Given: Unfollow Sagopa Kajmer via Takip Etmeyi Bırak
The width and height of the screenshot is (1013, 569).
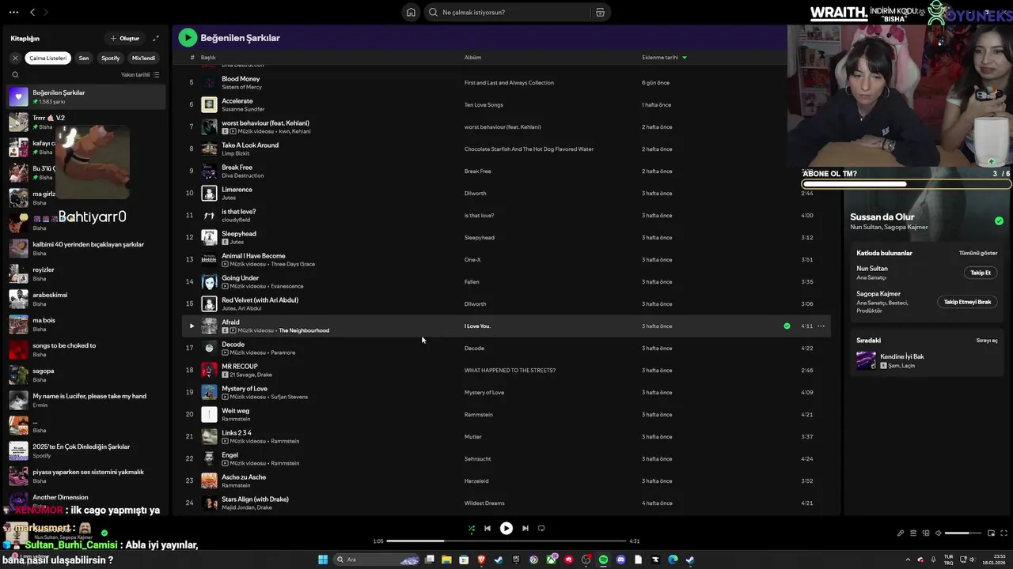Looking at the screenshot, I should (967, 302).
